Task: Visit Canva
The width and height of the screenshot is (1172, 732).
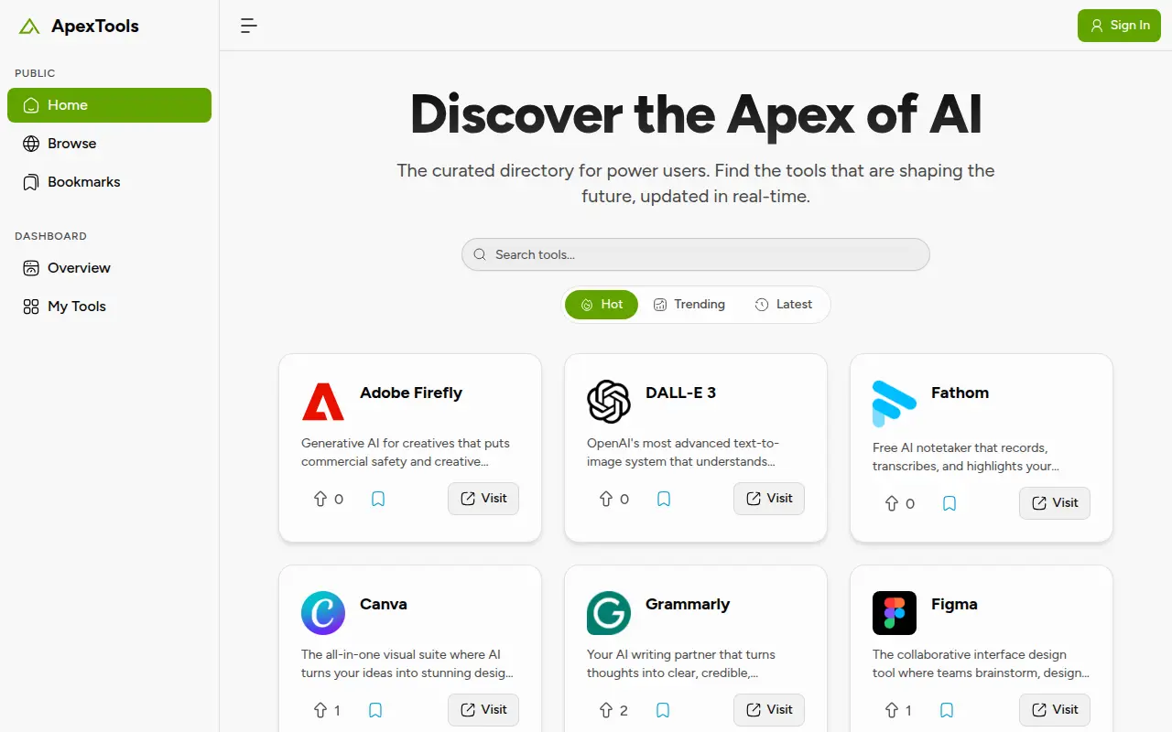Action: 483,710
